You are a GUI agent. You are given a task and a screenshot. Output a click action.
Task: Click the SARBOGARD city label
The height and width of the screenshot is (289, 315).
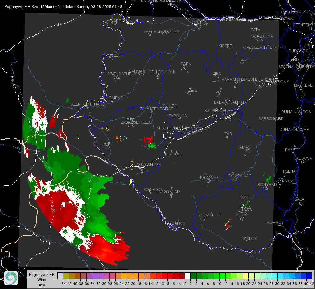click(x=271, y=119)
